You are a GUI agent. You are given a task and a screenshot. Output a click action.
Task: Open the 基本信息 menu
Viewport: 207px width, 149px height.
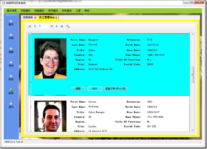coord(12,11)
